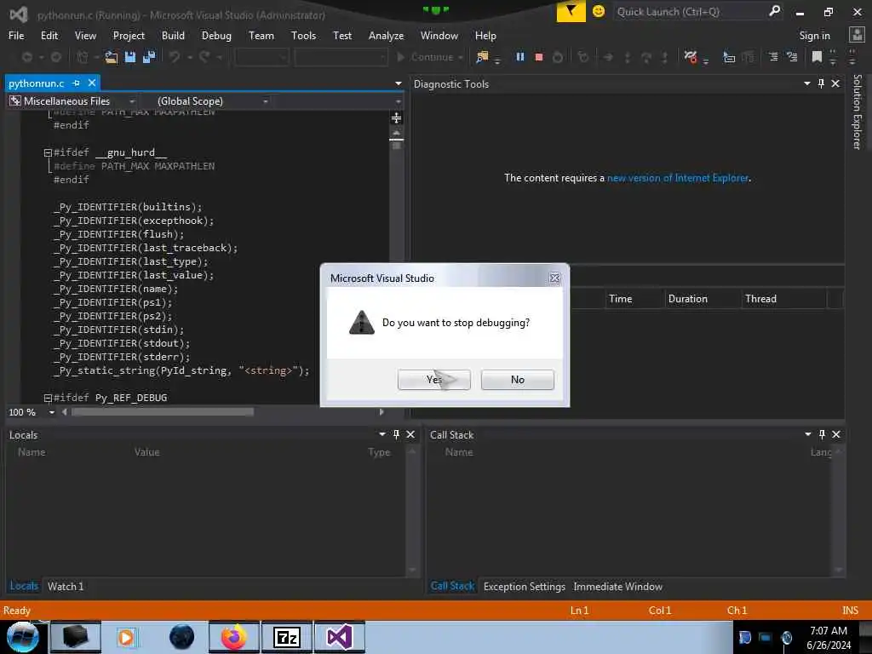Open the media player taskbar icon

(126, 637)
